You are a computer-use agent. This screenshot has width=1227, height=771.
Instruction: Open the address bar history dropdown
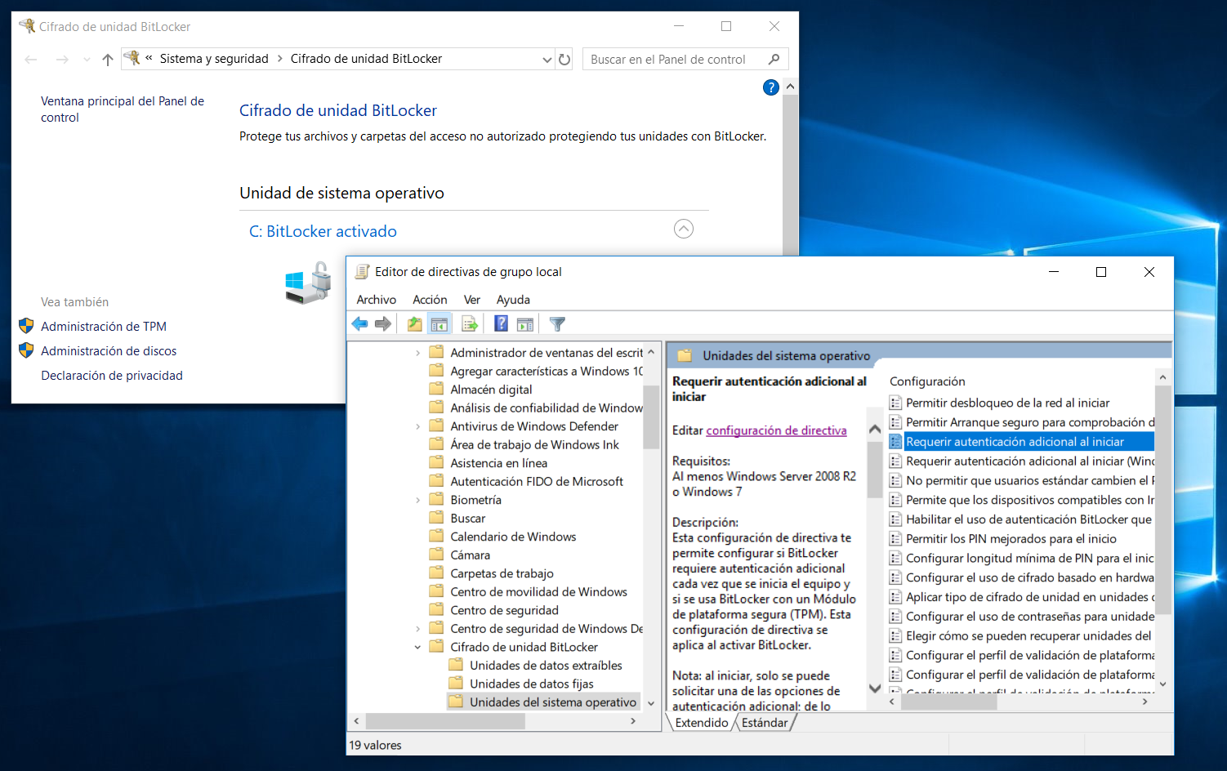547,58
